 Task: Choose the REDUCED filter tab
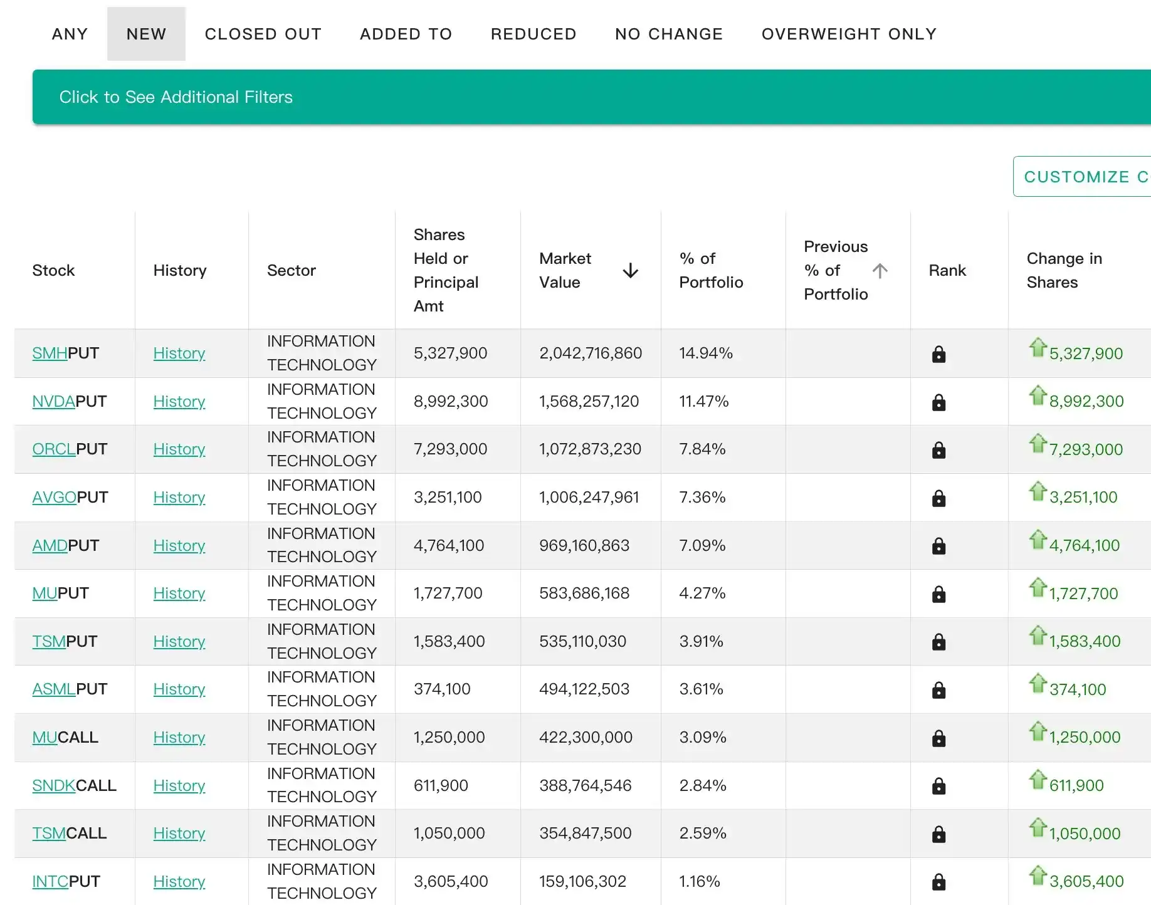[x=533, y=34]
